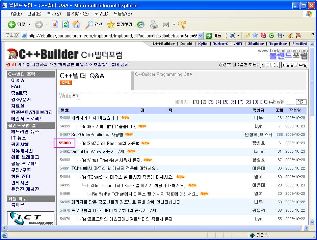Open the 도구(T) menu
Viewport: 317px width, 240px height.
(x=101, y=13)
